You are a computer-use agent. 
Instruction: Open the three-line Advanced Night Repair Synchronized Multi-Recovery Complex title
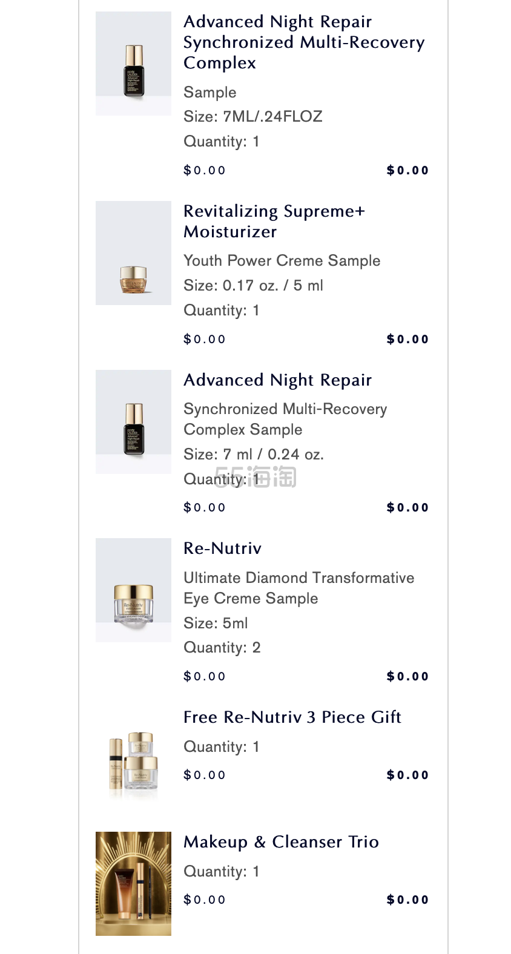click(x=303, y=42)
